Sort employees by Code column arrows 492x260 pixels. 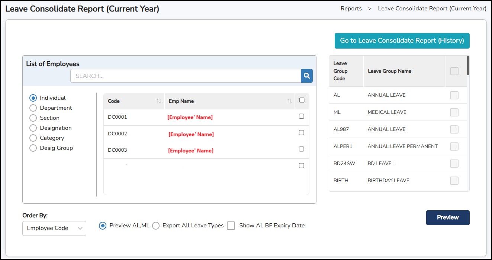[x=159, y=101]
